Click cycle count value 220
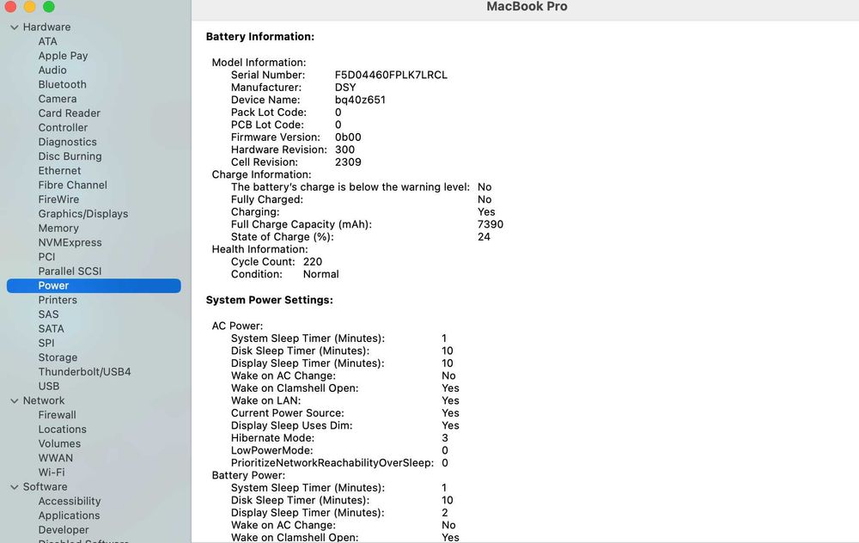The width and height of the screenshot is (859, 543). [313, 261]
